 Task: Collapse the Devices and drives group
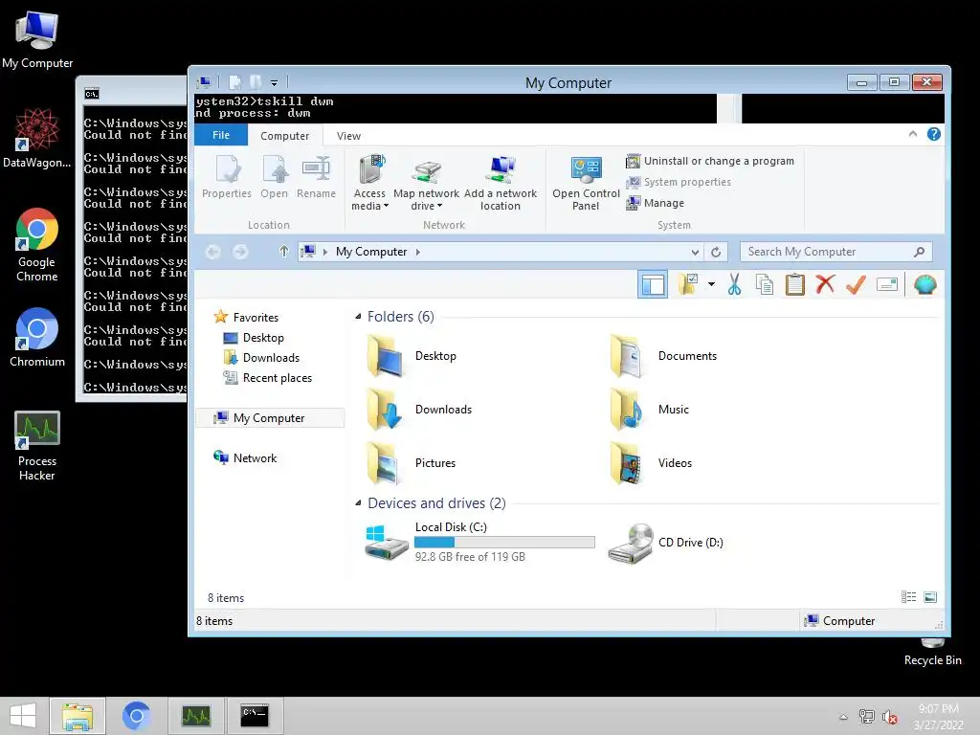pyautogui.click(x=358, y=502)
